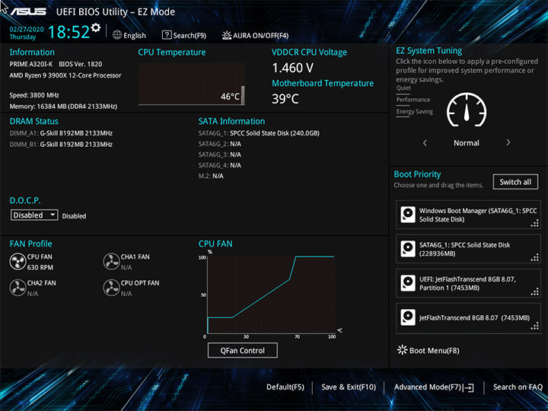Viewport: 548px width, 411px height.
Task: Click the AURA light bulb icon
Action: coord(227,35)
